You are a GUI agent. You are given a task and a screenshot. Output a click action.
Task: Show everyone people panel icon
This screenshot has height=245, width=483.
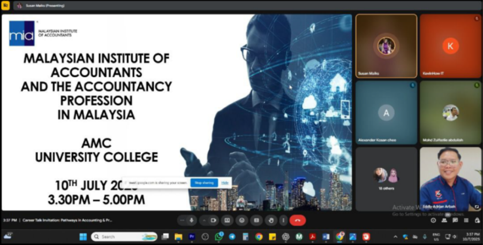[x=444, y=220]
